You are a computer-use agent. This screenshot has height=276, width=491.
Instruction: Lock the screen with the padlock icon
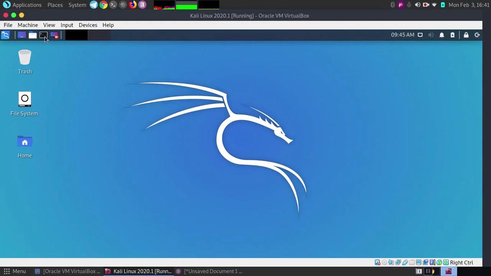[466, 35]
